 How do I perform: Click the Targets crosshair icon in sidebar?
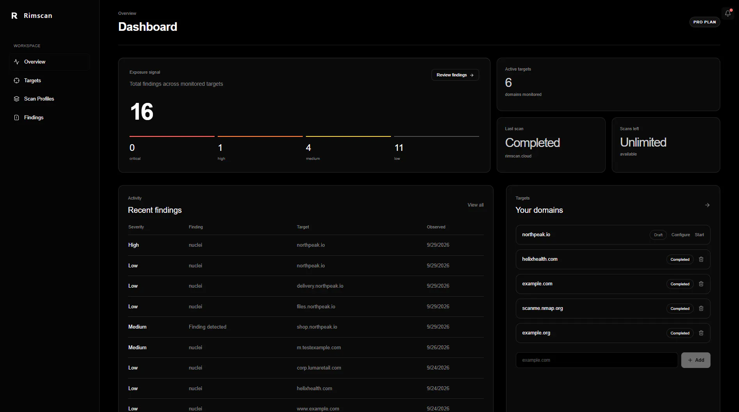click(x=16, y=80)
